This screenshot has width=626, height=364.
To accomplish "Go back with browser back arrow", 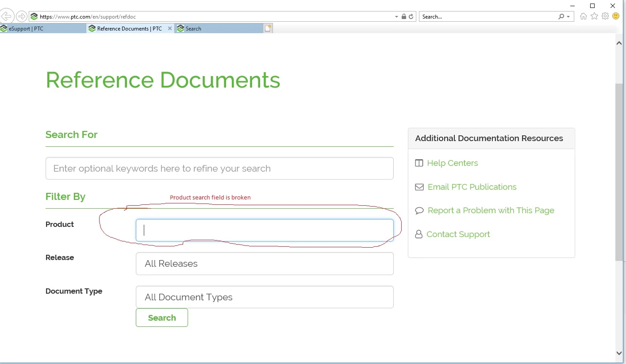I will tap(6, 16).
